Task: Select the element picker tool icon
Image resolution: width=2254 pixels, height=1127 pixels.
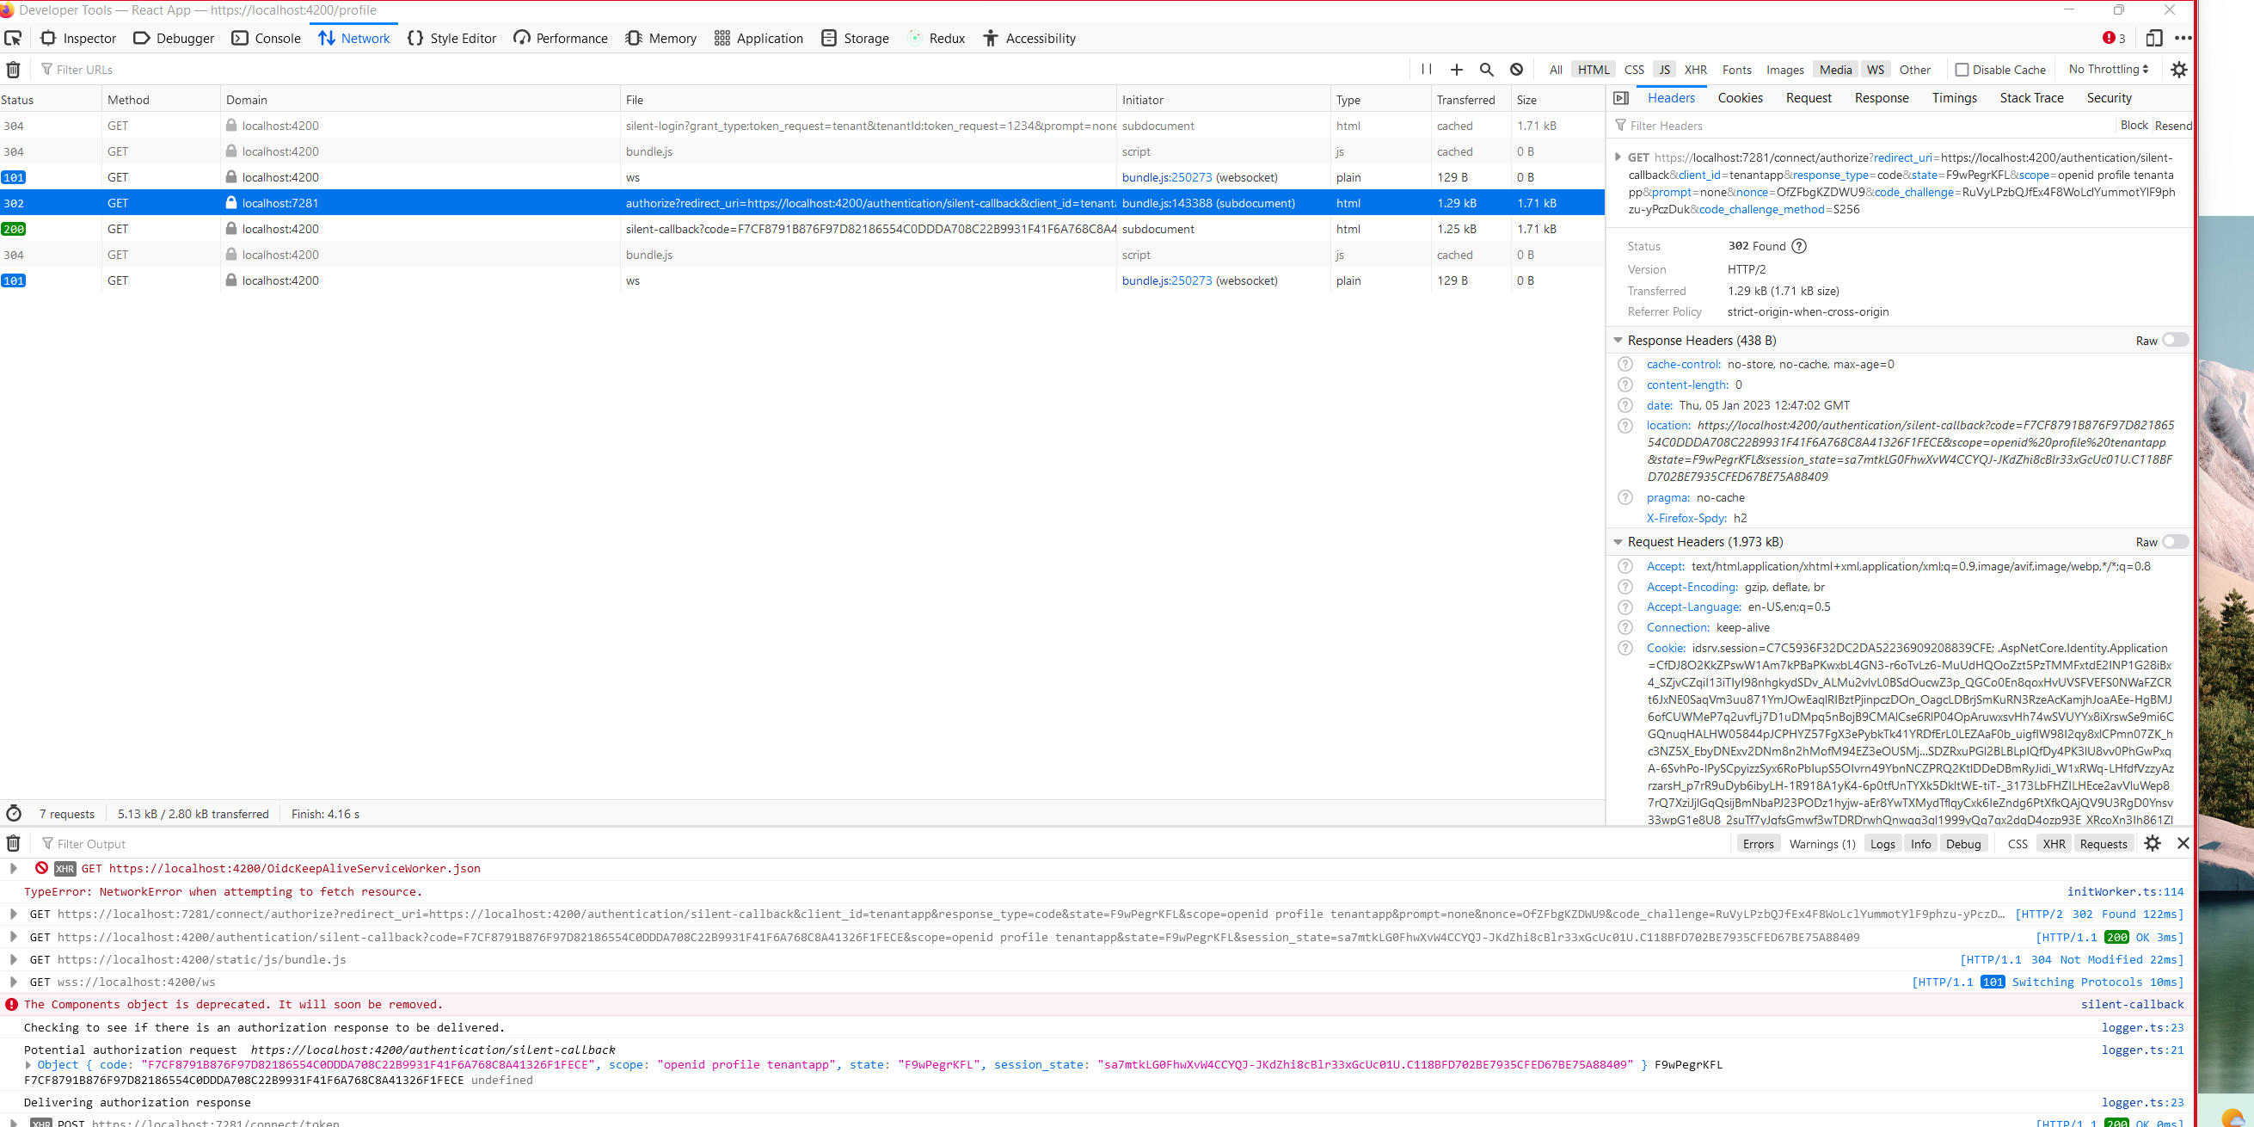Action: 12,39
